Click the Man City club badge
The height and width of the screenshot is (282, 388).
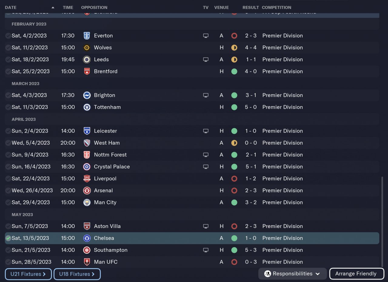pos(87,203)
